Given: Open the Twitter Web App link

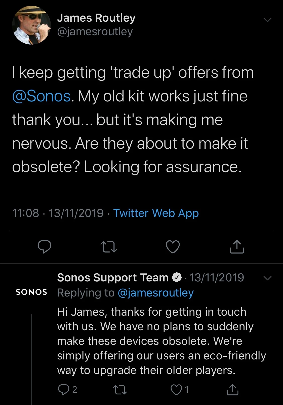Looking at the screenshot, I should tap(156, 213).
